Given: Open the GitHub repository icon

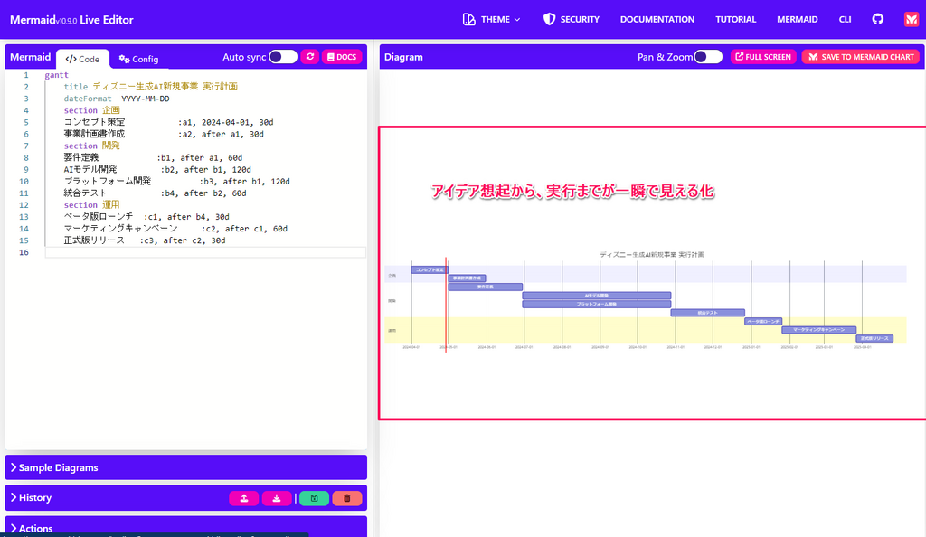Looking at the screenshot, I should [x=877, y=19].
